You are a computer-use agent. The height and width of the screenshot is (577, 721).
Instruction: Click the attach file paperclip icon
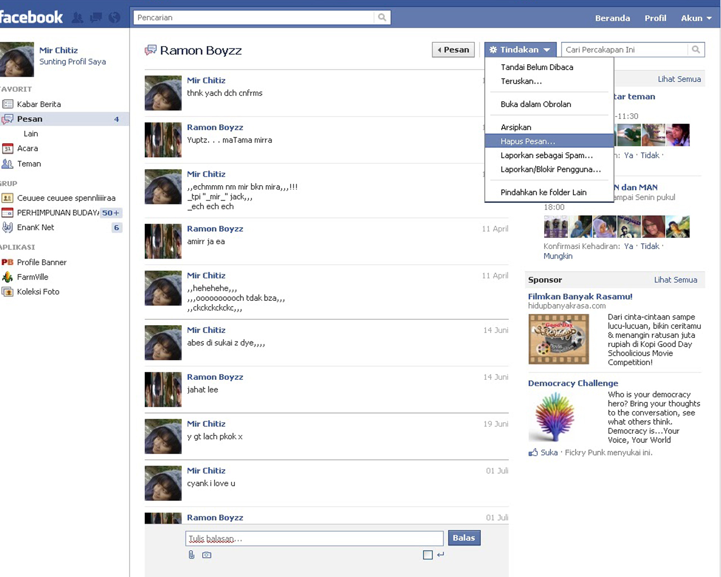coord(192,555)
